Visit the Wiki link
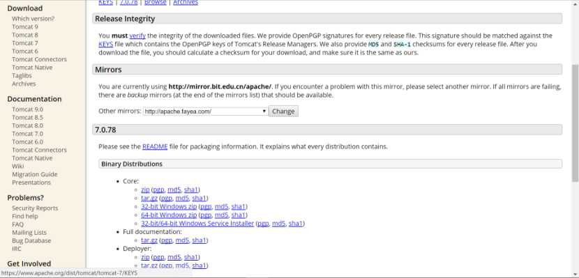The image size is (579, 278). coord(17,166)
